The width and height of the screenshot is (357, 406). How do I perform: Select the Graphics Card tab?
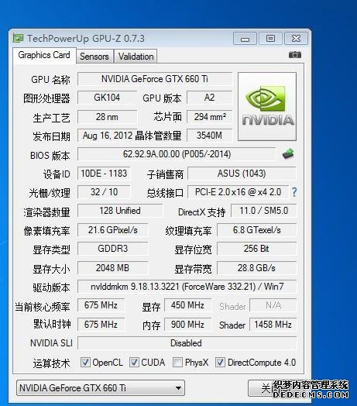click(44, 55)
